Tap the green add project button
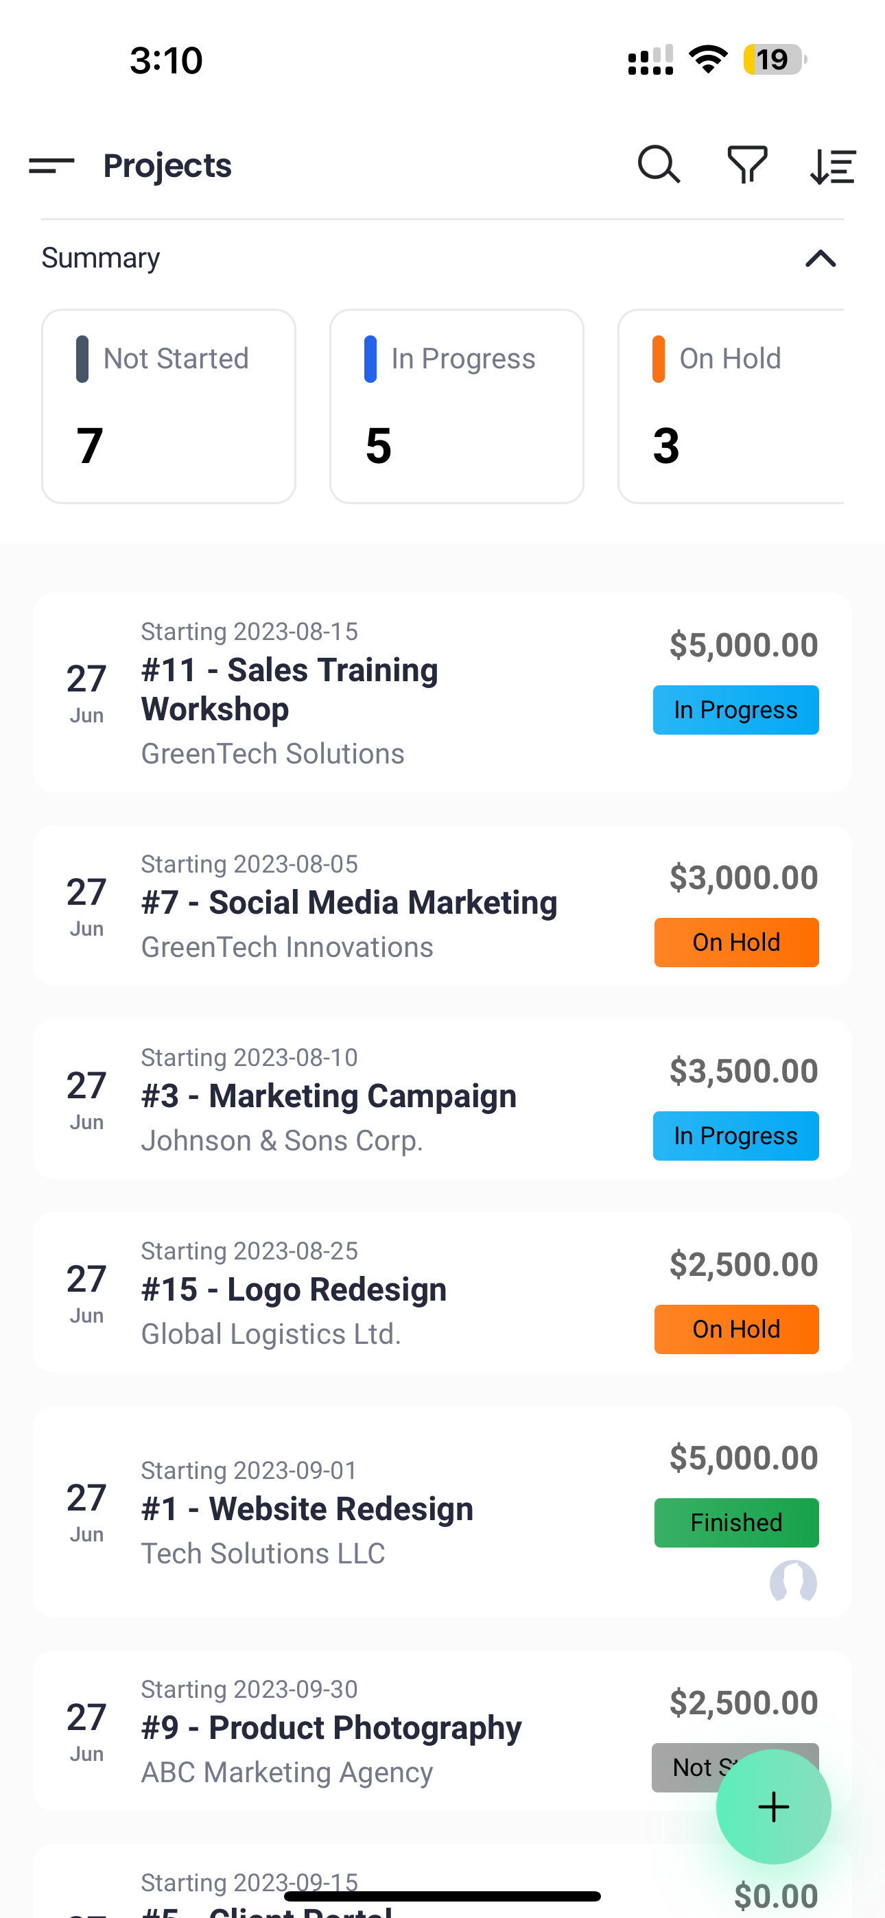The width and height of the screenshot is (885, 1918). point(773,1807)
